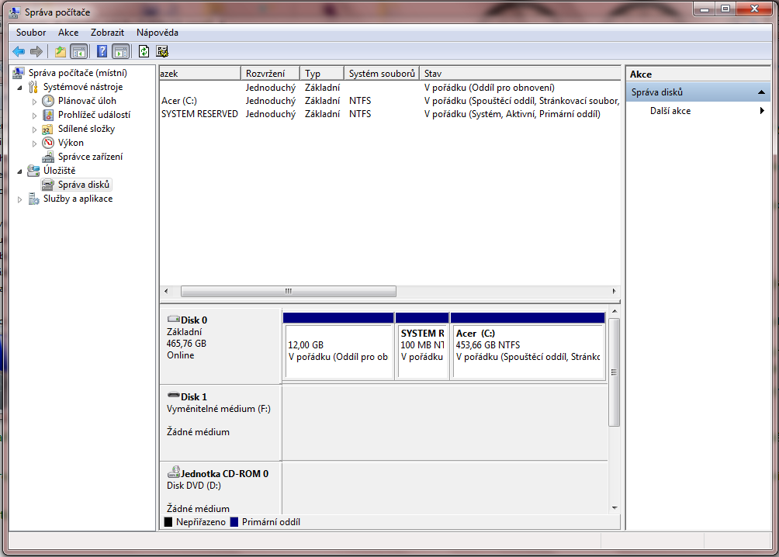This screenshot has height=557, width=779.
Task: Click the Up one level folder icon
Action: [60, 51]
